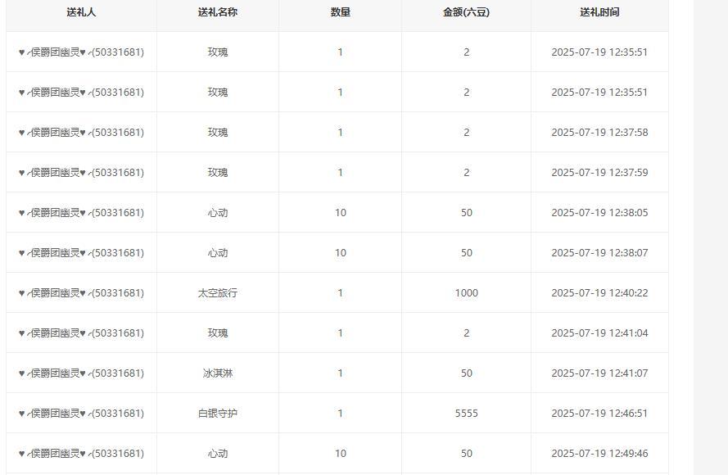Select timestamp 2025-07-19 12:46:51
This screenshot has width=728, height=475.
pos(599,414)
